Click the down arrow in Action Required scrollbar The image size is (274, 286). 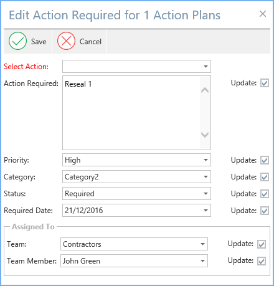205,135
